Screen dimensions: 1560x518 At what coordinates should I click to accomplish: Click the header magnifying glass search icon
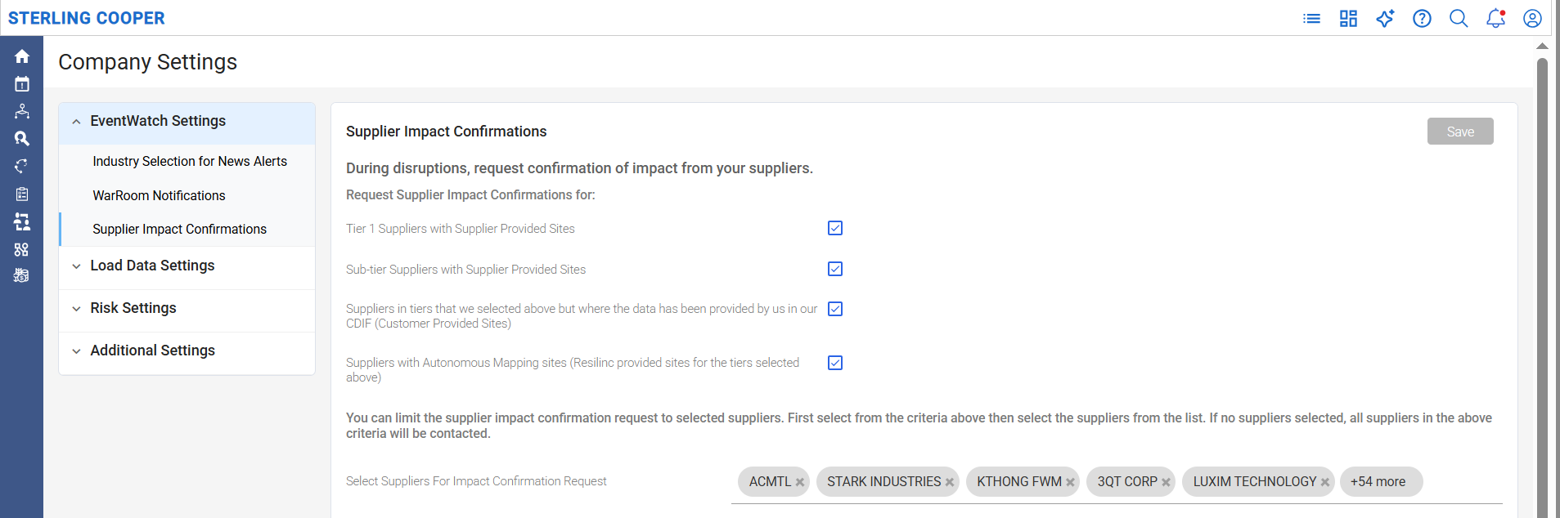point(1459,18)
